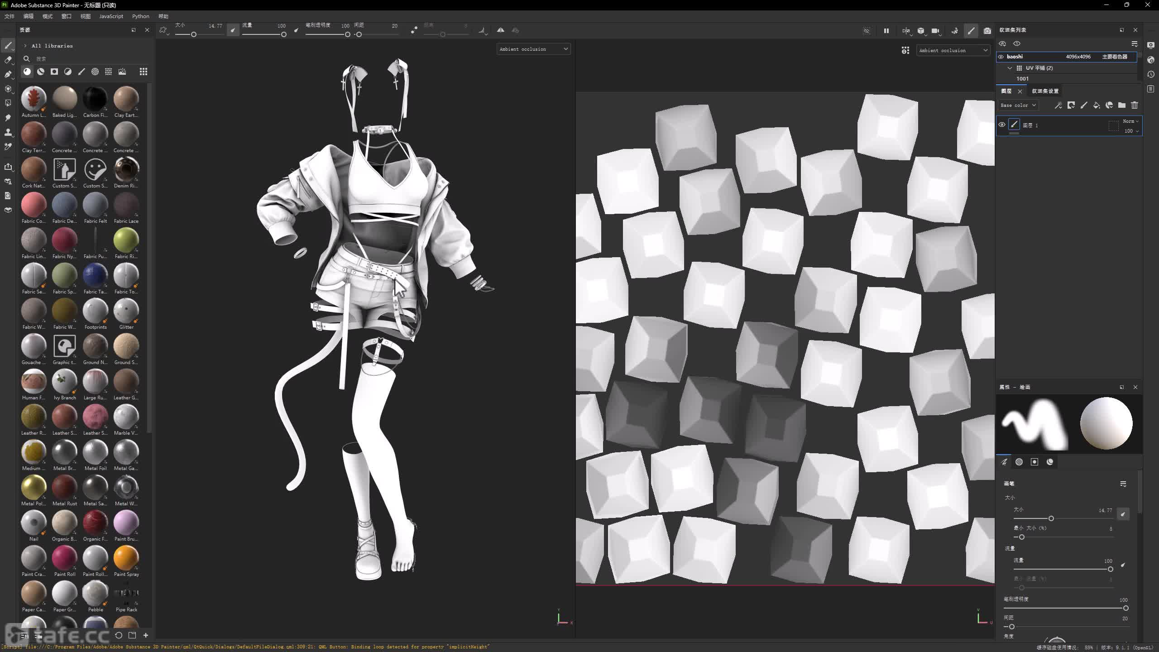Select the Paint brush tool in left toolbar

pos(8,45)
